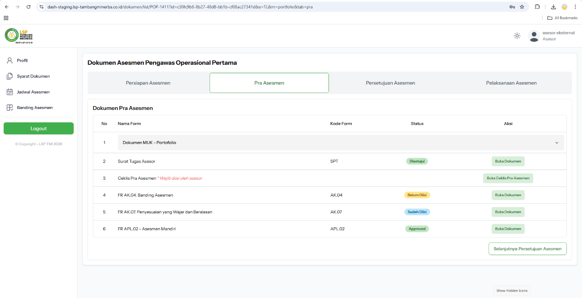
Task: Click the Disetujui status badge
Action: click(x=417, y=161)
